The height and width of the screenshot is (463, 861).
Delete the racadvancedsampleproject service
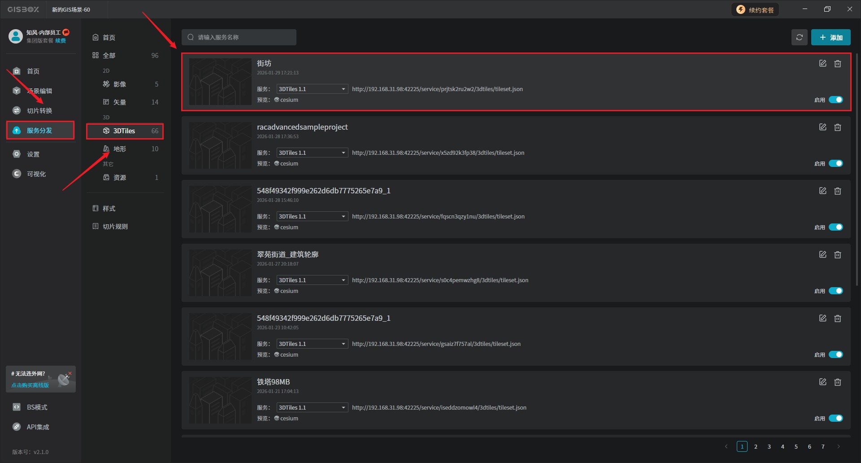point(837,127)
